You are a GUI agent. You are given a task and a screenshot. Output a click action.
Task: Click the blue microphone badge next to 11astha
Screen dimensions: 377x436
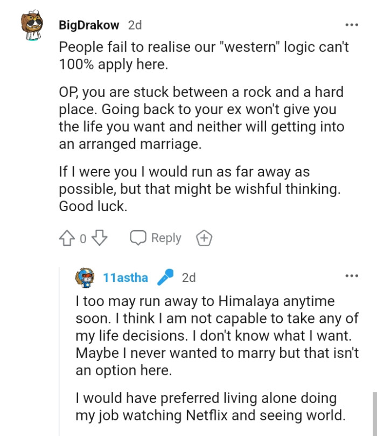pyautogui.click(x=166, y=277)
